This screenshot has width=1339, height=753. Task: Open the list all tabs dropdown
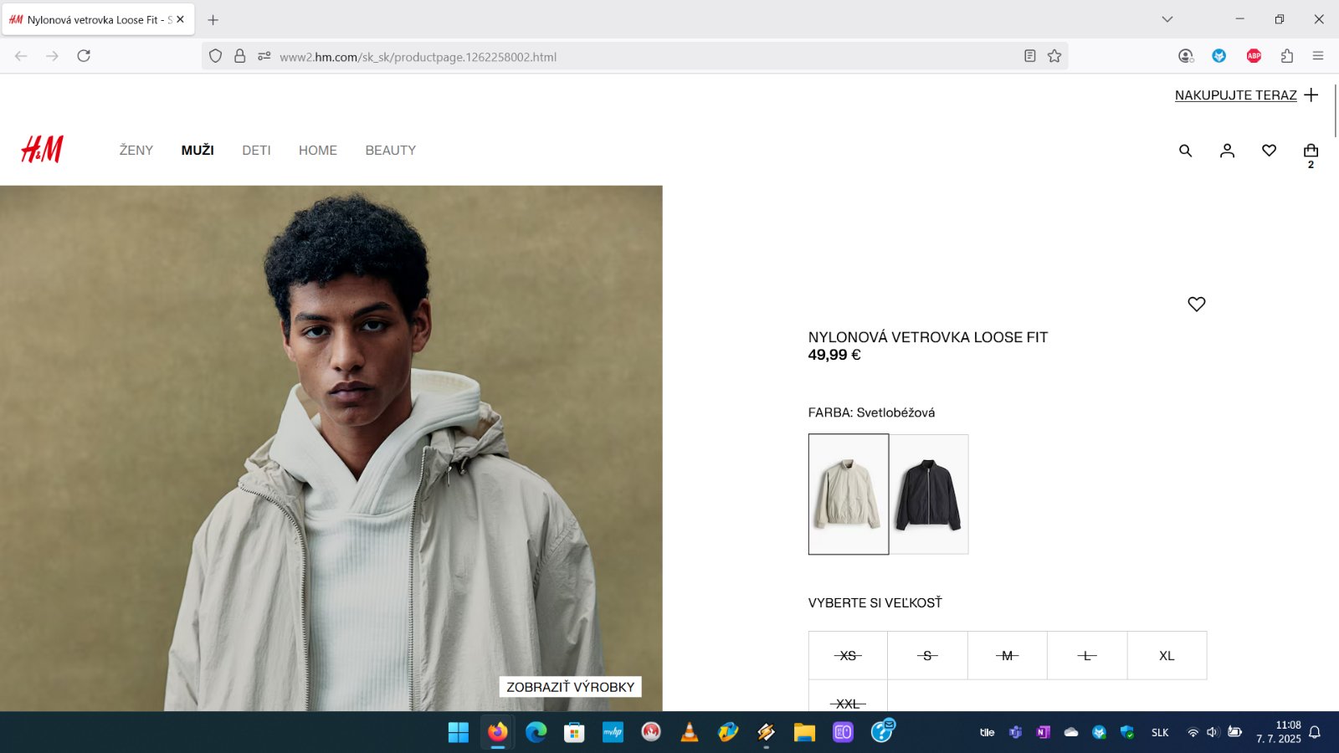[x=1167, y=19]
